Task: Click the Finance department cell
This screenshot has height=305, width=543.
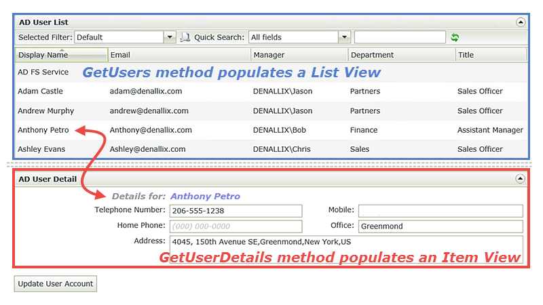Action: 364,130
